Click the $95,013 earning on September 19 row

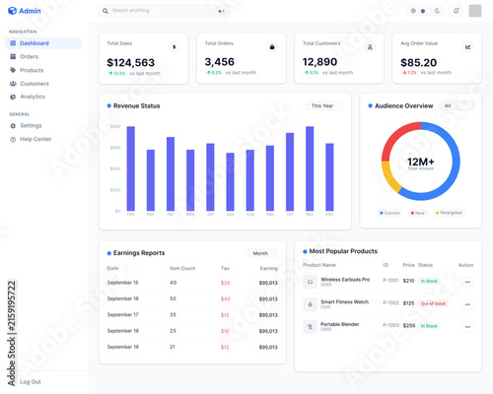pos(268,347)
